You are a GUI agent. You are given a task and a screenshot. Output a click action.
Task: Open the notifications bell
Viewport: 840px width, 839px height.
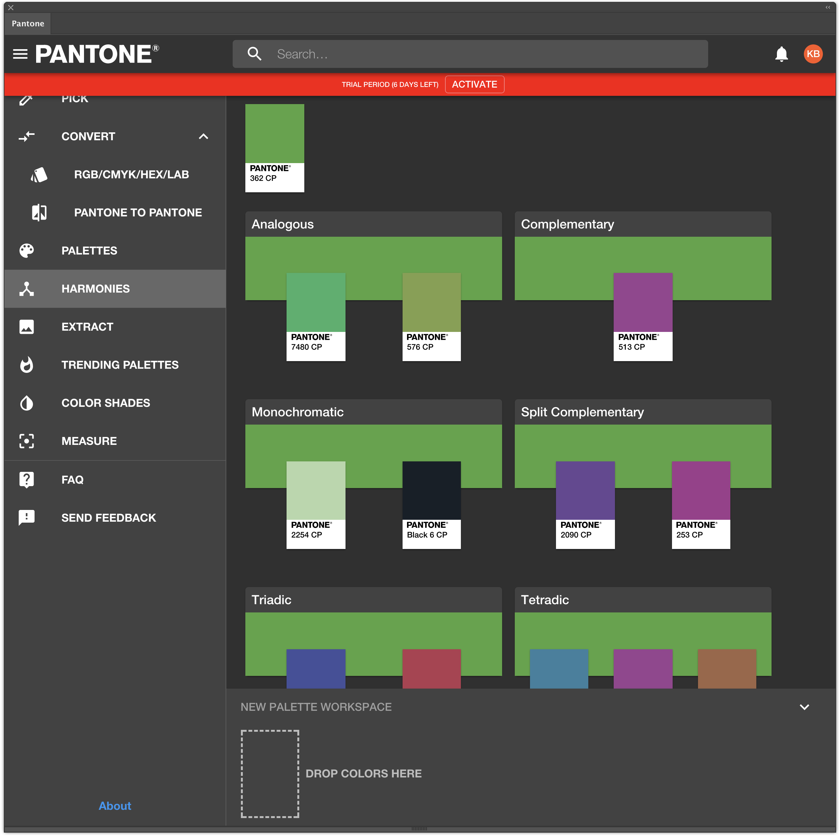click(781, 54)
